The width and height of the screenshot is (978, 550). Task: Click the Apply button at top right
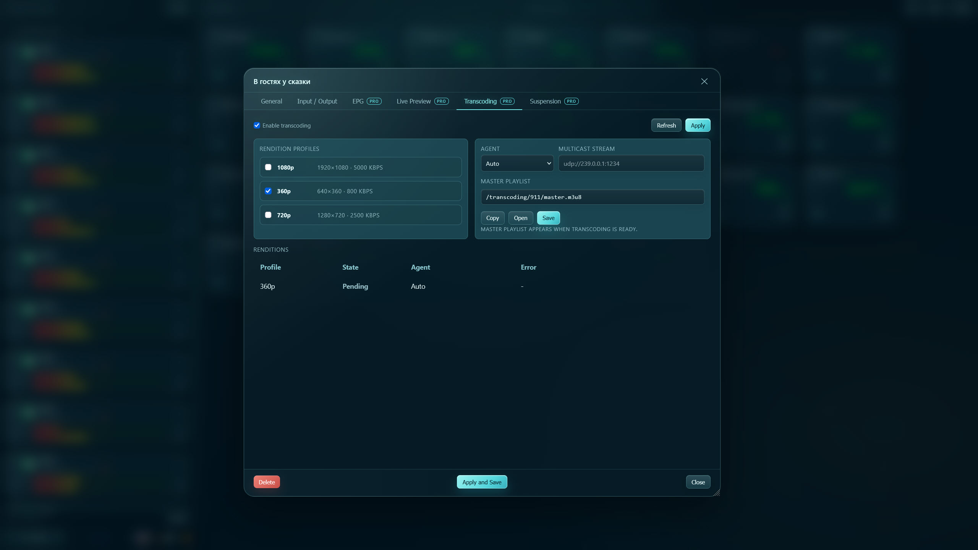coord(698,125)
